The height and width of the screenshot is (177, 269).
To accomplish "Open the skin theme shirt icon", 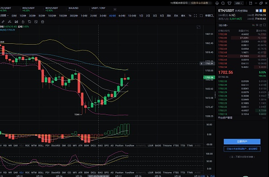I will (x=230, y=3).
